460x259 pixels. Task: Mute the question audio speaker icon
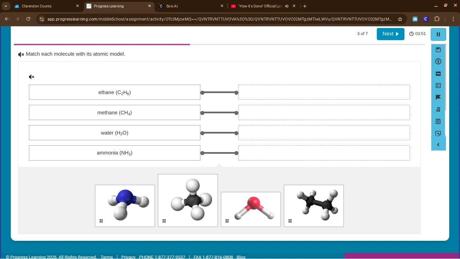(21, 54)
